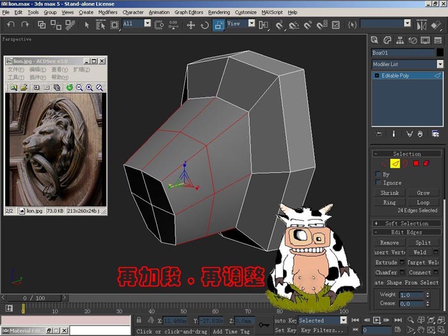Open the Modifiers menu
This screenshot has width=448, height=336.
pyautogui.click(x=108, y=12)
